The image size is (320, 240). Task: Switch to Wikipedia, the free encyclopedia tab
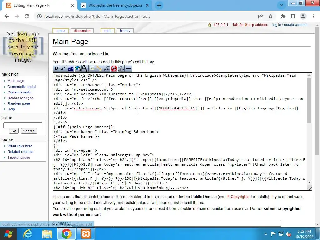115,5
